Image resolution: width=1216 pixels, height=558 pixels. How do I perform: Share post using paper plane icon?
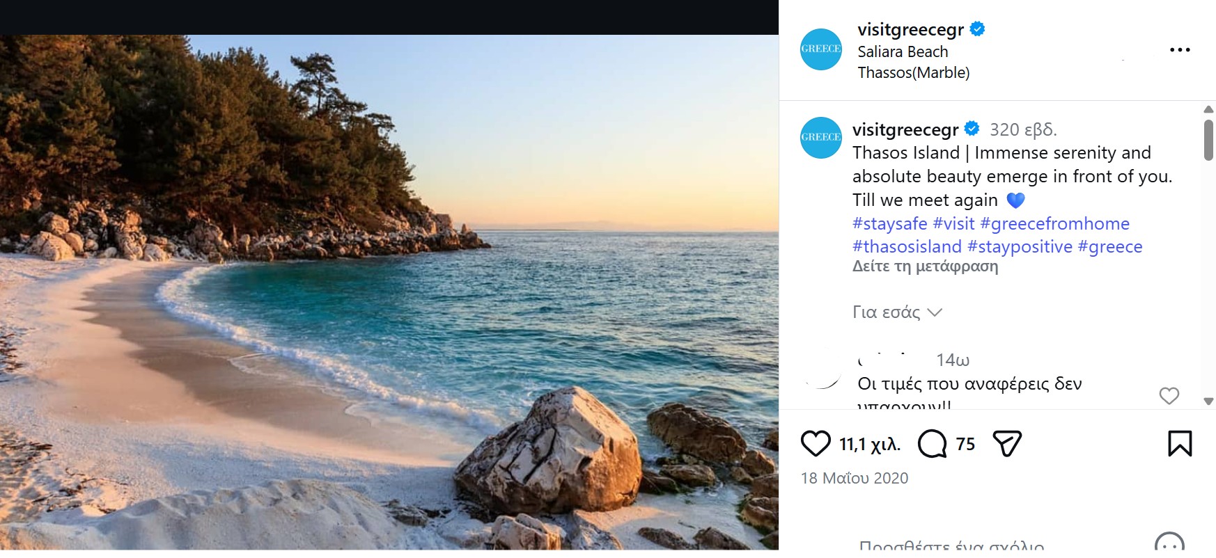pyautogui.click(x=1007, y=444)
